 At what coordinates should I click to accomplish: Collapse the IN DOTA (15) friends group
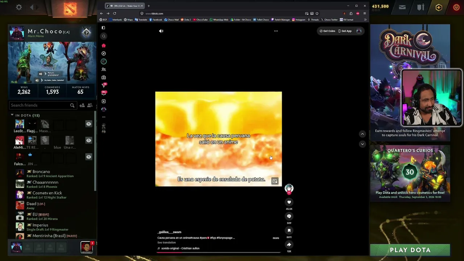(x=12, y=115)
